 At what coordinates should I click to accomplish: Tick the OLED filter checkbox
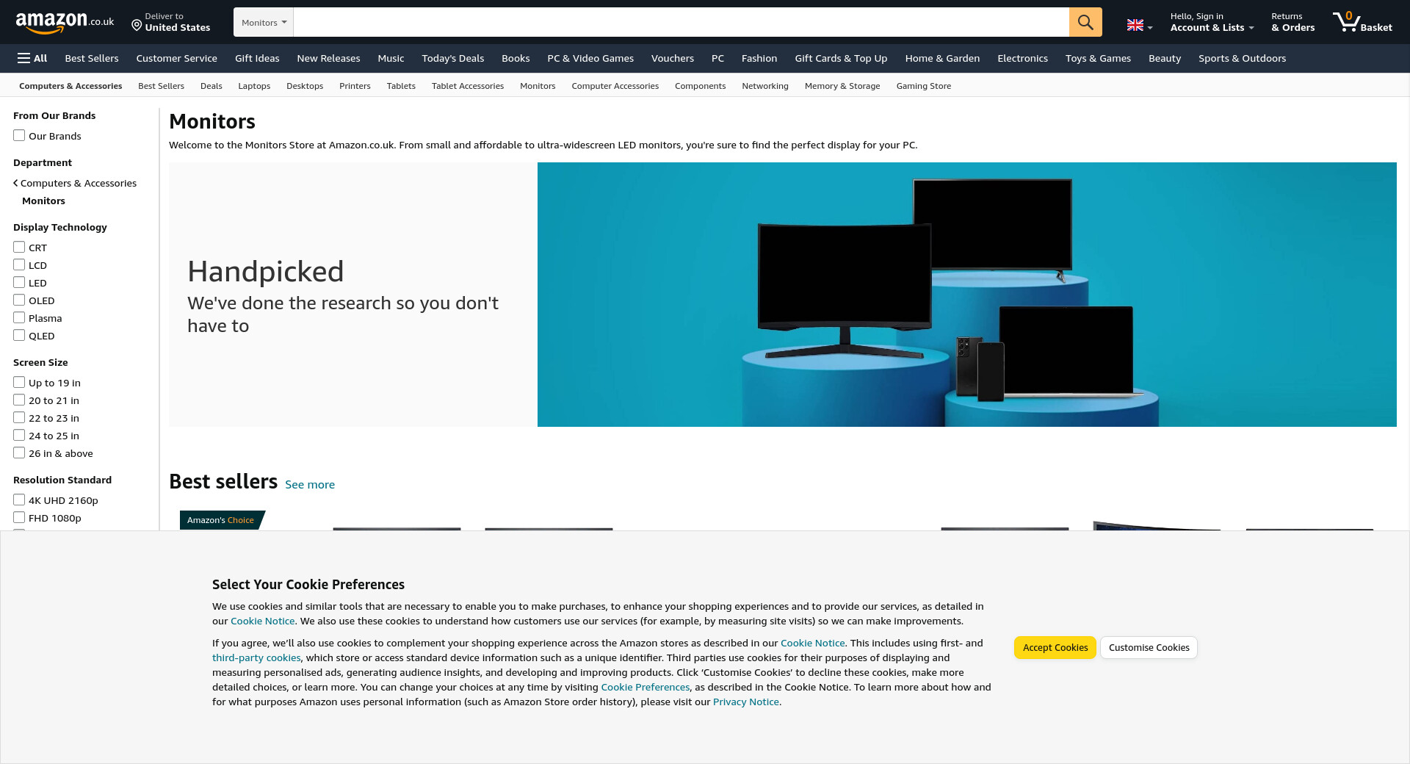(19, 300)
